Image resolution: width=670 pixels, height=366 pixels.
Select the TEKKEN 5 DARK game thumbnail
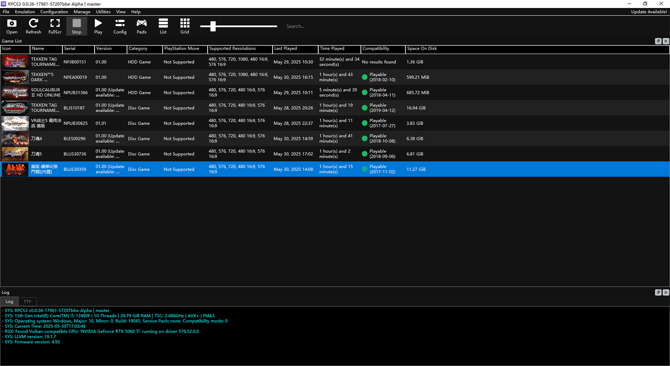pyautogui.click(x=15, y=77)
